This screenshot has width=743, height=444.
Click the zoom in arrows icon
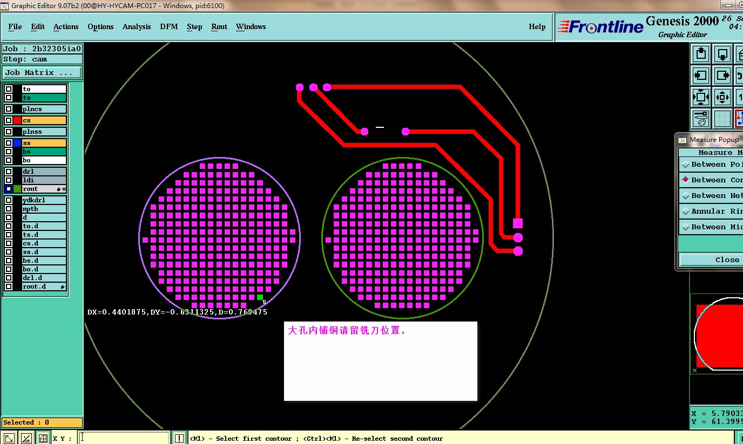[x=701, y=97]
